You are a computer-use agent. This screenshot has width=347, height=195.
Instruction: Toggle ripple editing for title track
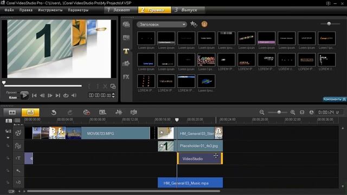tap(8, 158)
